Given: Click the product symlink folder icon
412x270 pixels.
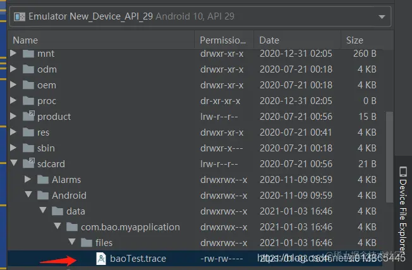Looking at the screenshot, I should point(28,116).
